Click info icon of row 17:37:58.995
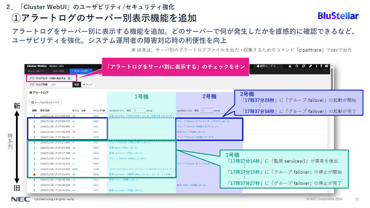 (34, 116)
